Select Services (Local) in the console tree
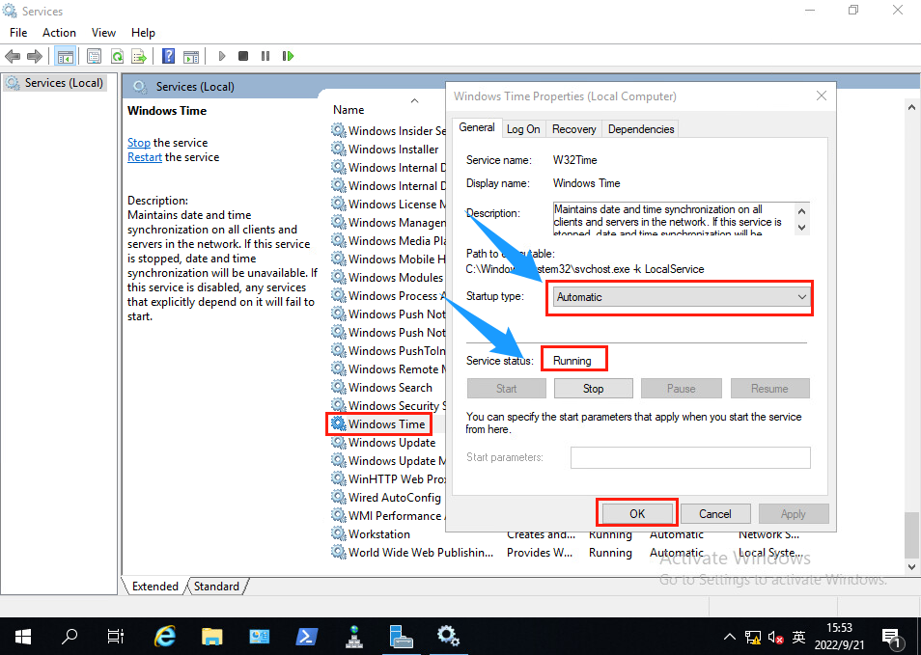The height and width of the screenshot is (655, 921). pyautogui.click(x=55, y=83)
